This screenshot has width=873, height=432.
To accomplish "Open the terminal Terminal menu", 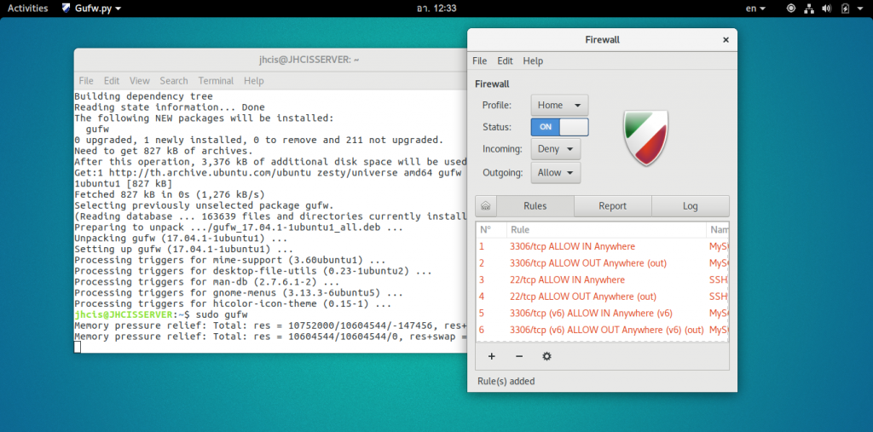I will tap(216, 81).
